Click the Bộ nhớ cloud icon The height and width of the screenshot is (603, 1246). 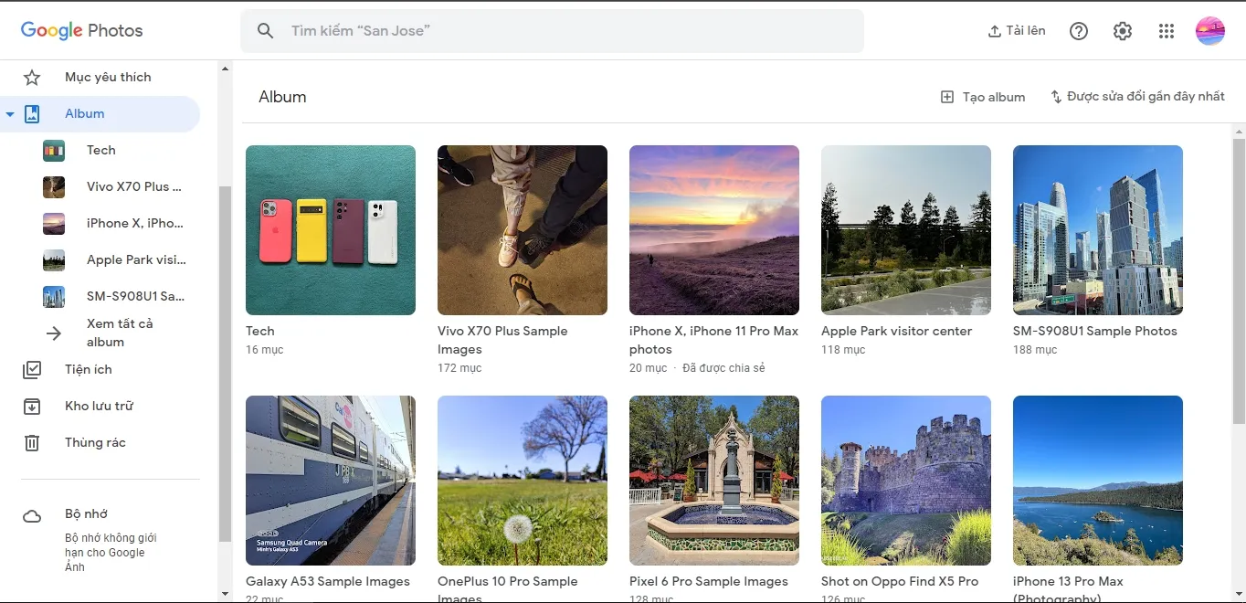point(32,516)
